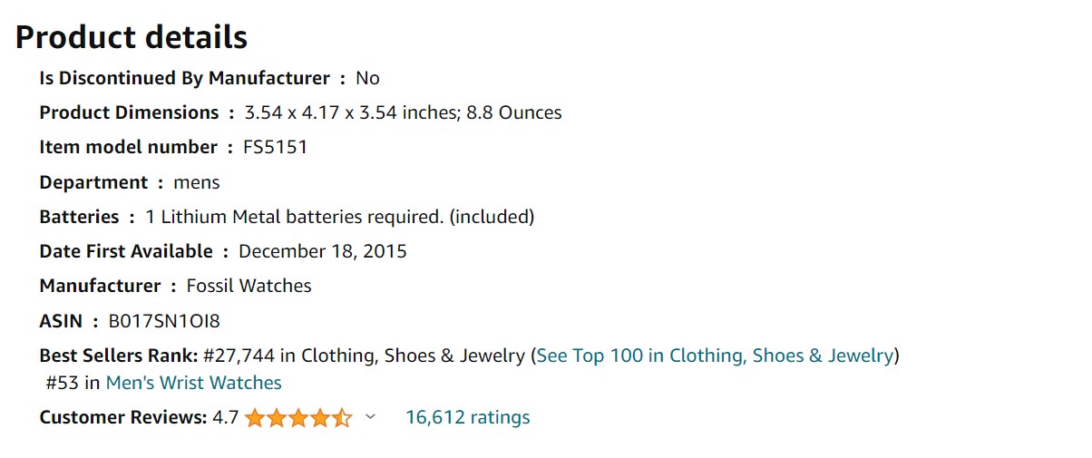Click the Fossil Watches manufacturer text
Screen dimensions: 1092x458
(249, 286)
